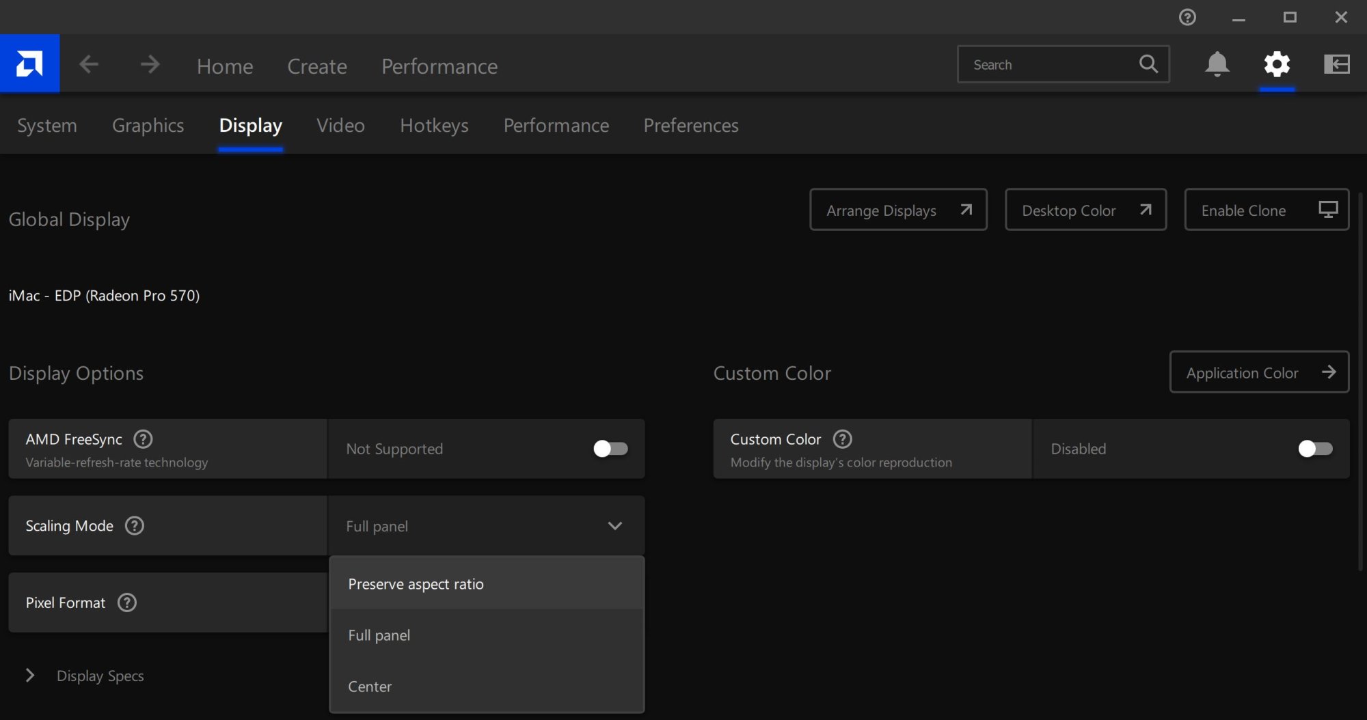
Task: Close the Radeon Software window
Action: pyautogui.click(x=1341, y=17)
